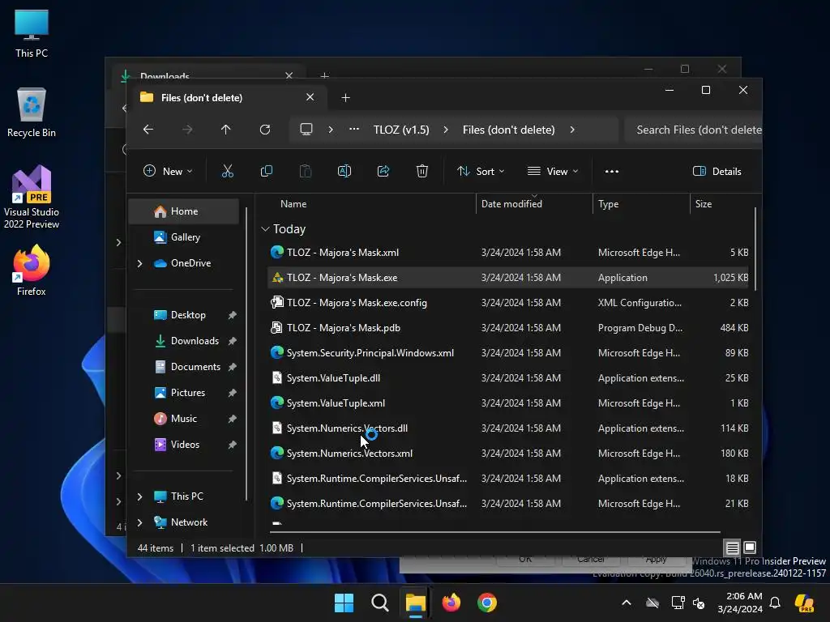
Task: Open the New dropdown menu
Action: (168, 172)
